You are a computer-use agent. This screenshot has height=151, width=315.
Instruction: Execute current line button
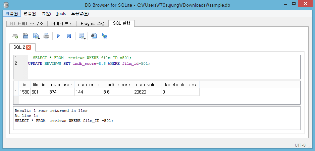tap(69, 36)
